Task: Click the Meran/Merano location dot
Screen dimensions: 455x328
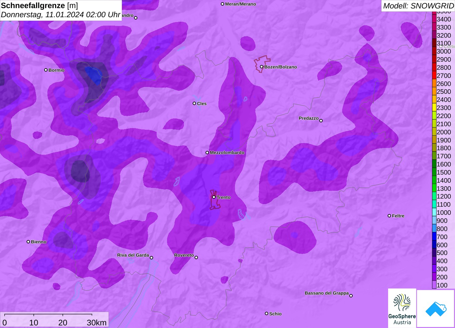Action: tap(223, 4)
